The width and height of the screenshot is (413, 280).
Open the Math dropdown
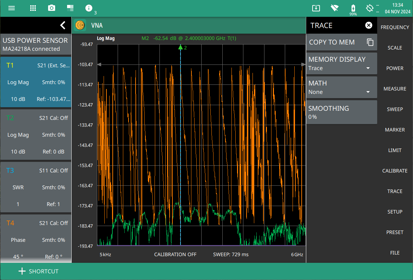pos(341,87)
